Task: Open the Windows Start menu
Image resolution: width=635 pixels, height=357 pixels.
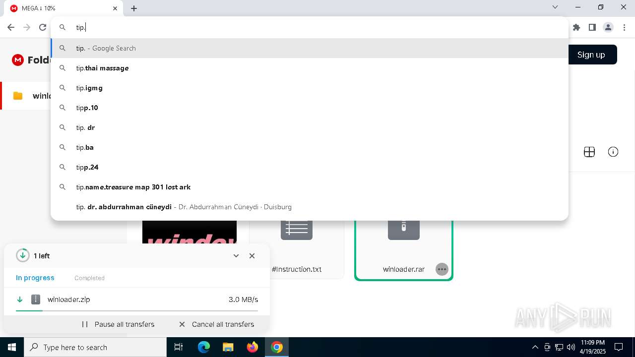Action: click(12, 347)
